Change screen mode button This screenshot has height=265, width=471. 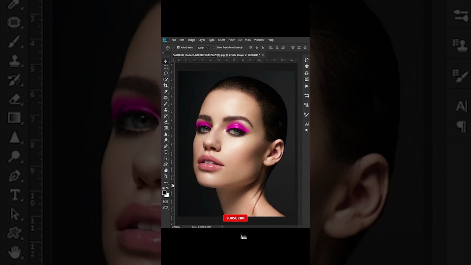pos(166,208)
